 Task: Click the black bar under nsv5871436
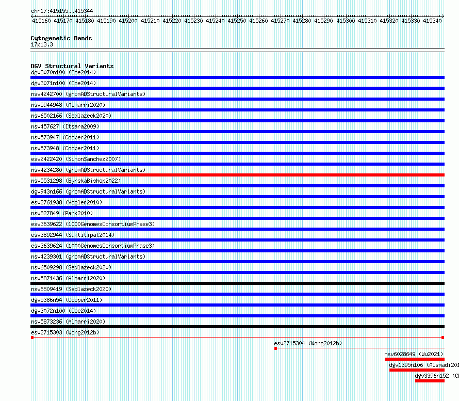coord(237,283)
